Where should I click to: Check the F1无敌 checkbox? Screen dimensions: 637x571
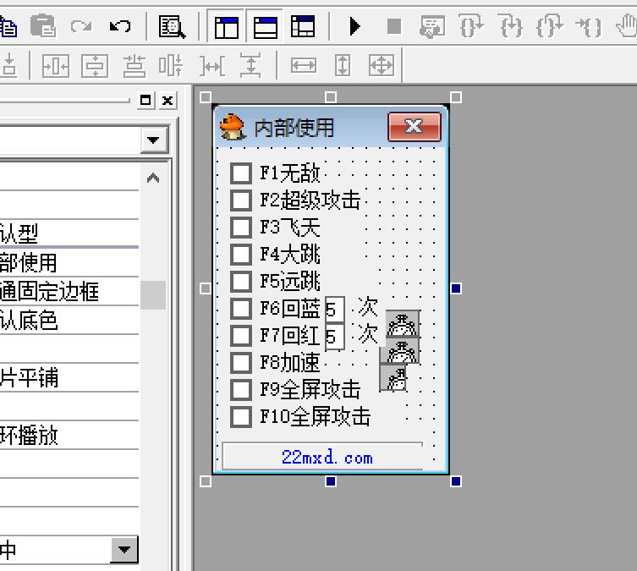(241, 173)
